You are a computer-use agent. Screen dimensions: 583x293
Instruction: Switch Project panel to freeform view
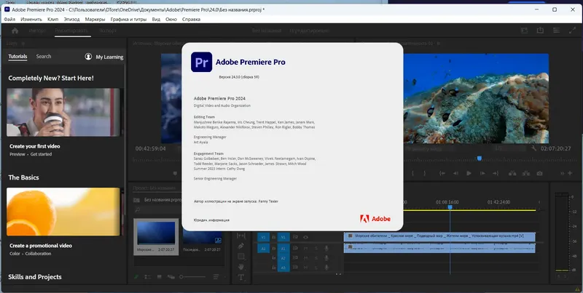(x=171, y=277)
